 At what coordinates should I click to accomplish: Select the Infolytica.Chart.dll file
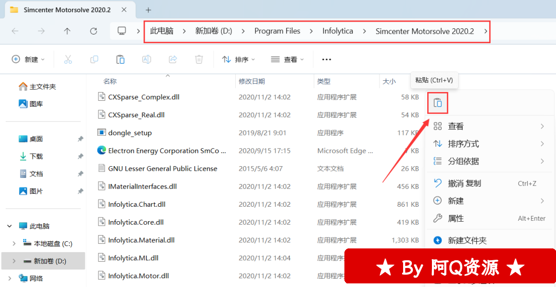[131, 204]
